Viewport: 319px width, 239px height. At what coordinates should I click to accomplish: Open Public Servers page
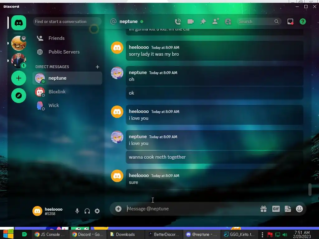pos(67,52)
